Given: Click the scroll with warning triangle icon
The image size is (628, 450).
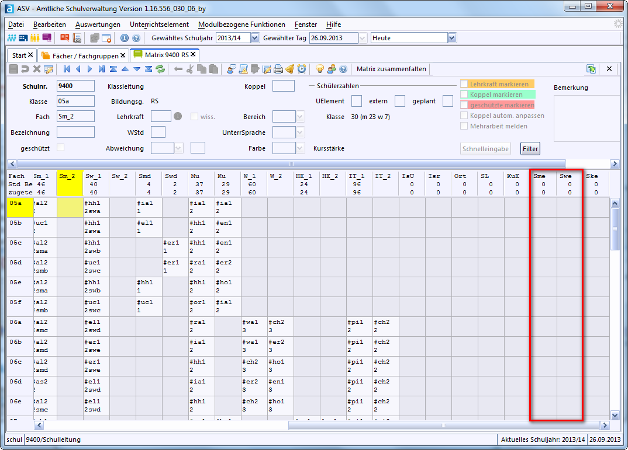Looking at the screenshot, I should [243, 69].
